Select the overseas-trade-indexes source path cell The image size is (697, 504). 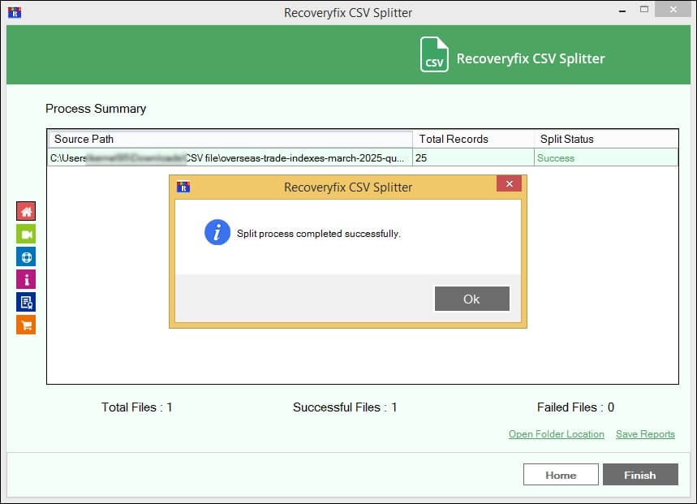pos(230,157)
